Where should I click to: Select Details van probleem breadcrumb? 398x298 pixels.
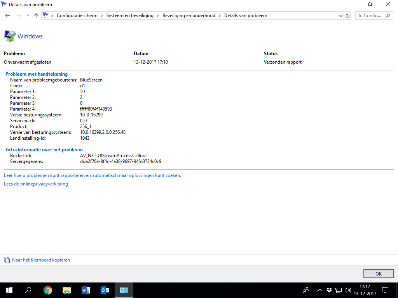coord(246,16)
